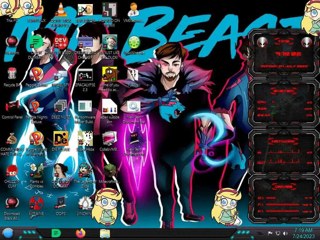Click the right alien head in TIME widget
Screen dimensions: 320x240
click(x=307, y=42)
